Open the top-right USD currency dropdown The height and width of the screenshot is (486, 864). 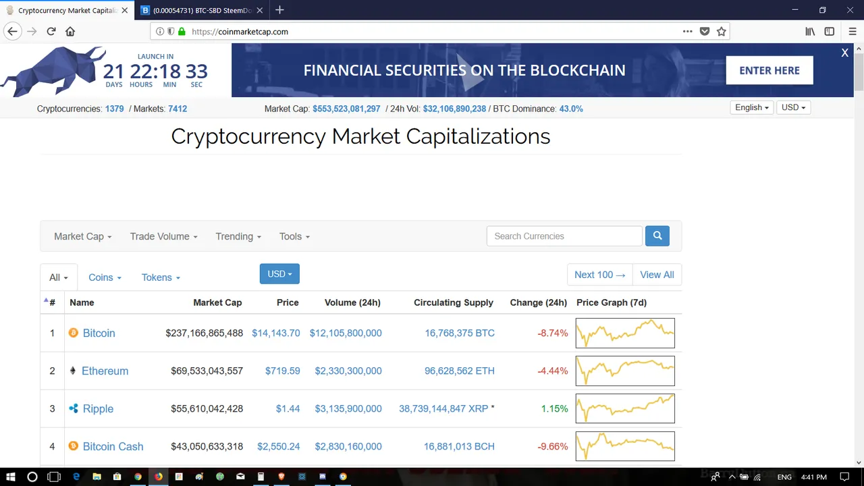point(793,107)
